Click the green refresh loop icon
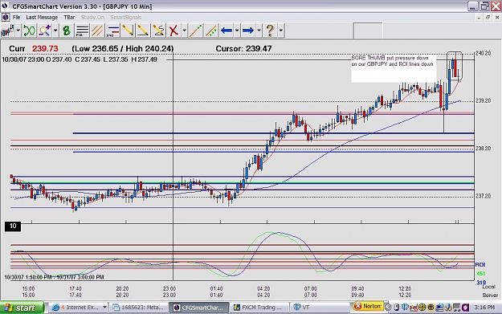Viewport: 502px width, 314px height. pos(29,31)
